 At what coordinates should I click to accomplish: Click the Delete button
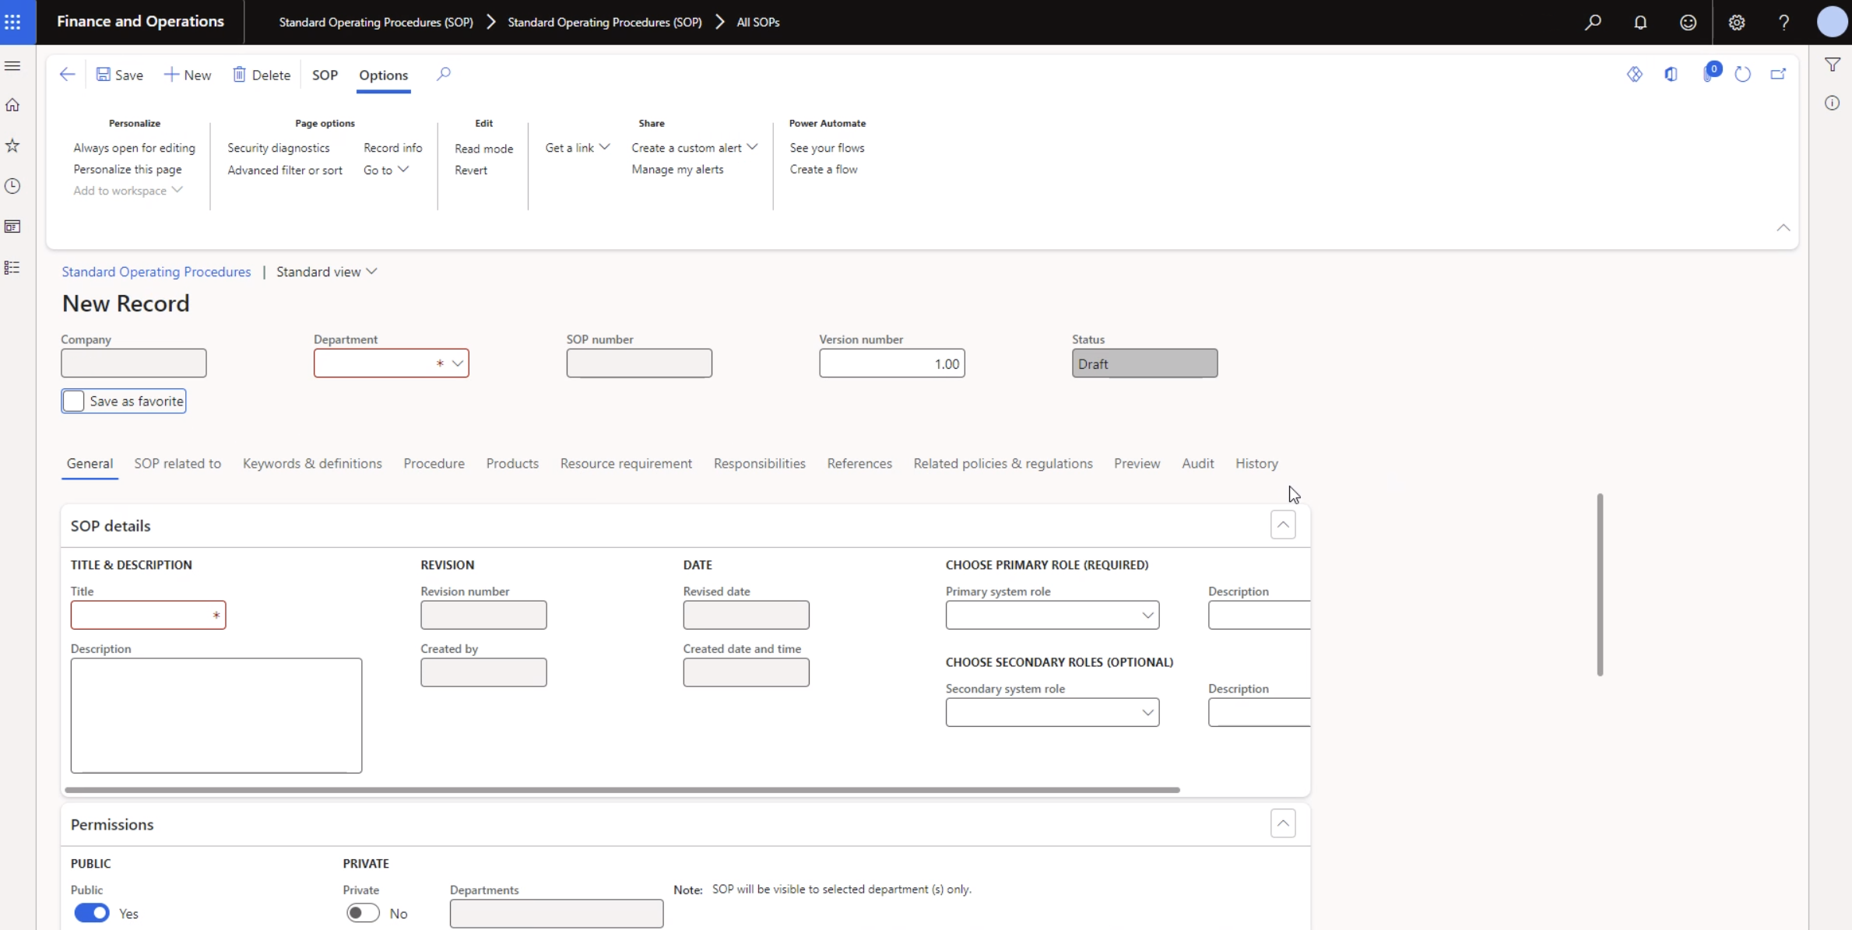261,74
